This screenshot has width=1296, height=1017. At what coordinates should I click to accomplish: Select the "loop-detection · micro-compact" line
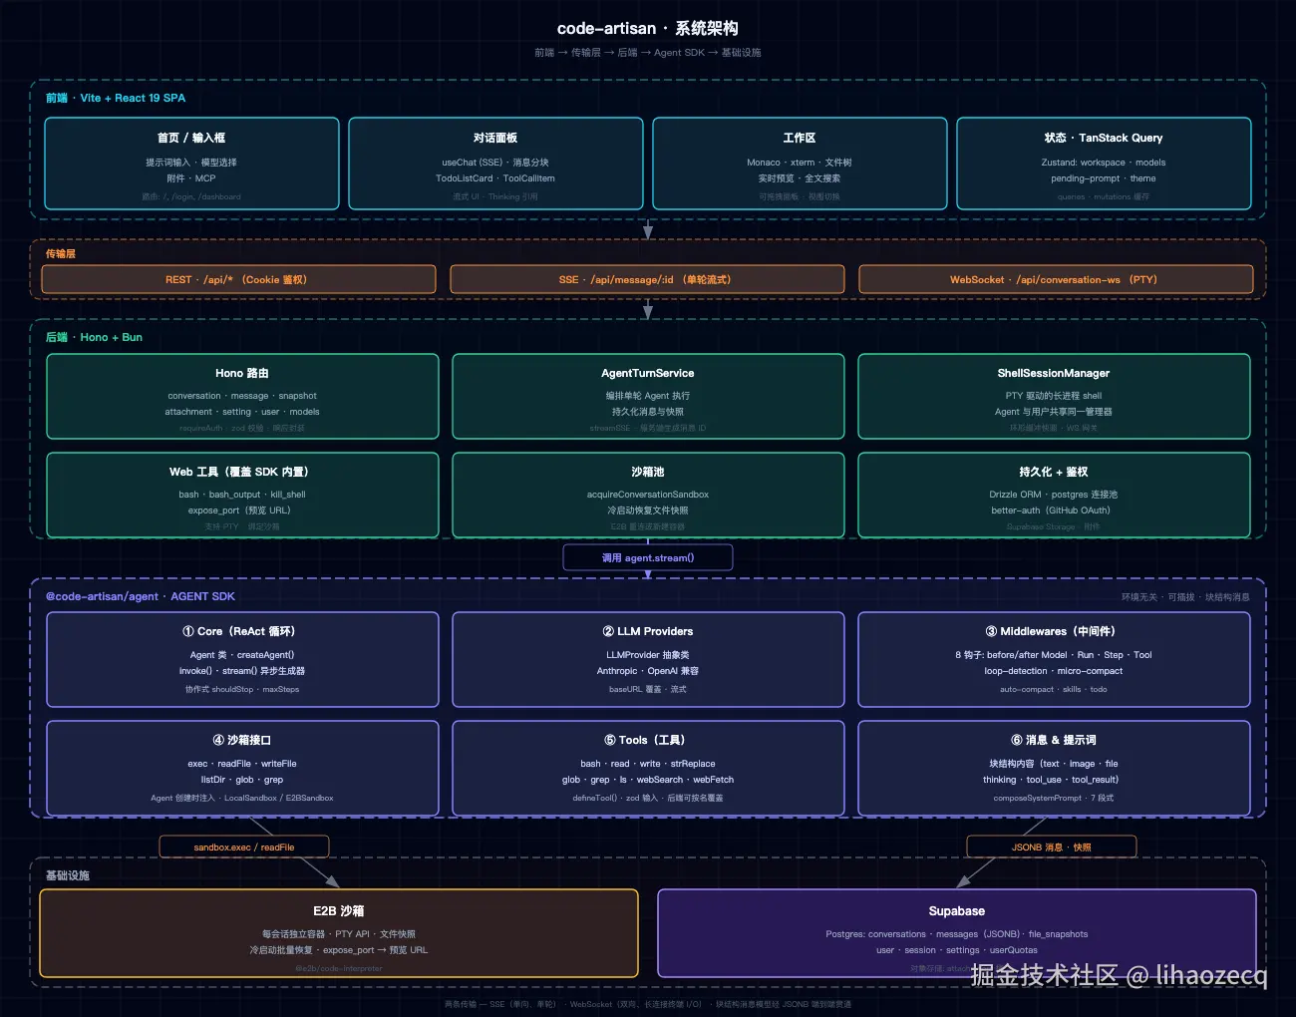tap(1054, 671)
